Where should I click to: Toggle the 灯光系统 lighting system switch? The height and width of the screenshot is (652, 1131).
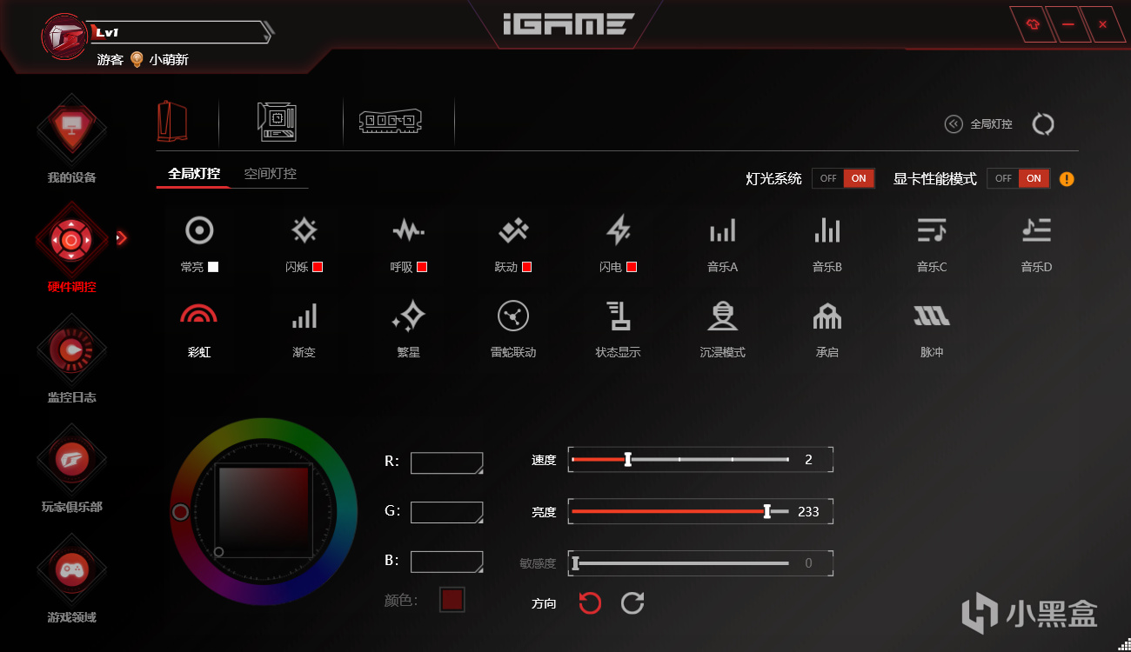(x=843, y=178)
